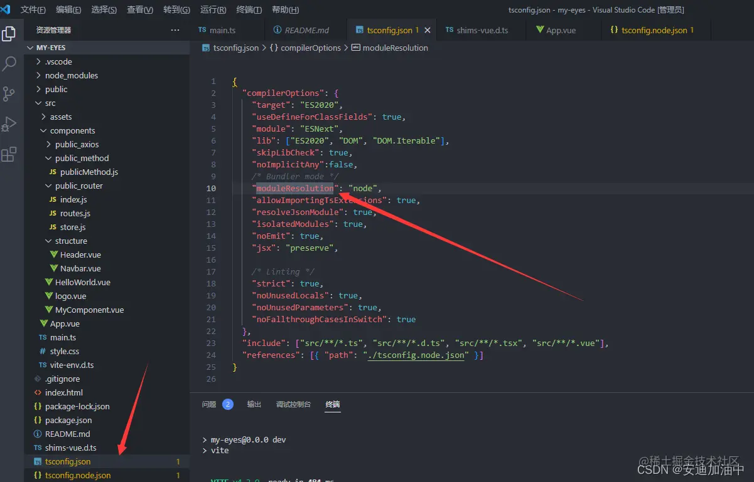Switch to the main.ts editor tab
Screen dimensions: 754x482
227,30
